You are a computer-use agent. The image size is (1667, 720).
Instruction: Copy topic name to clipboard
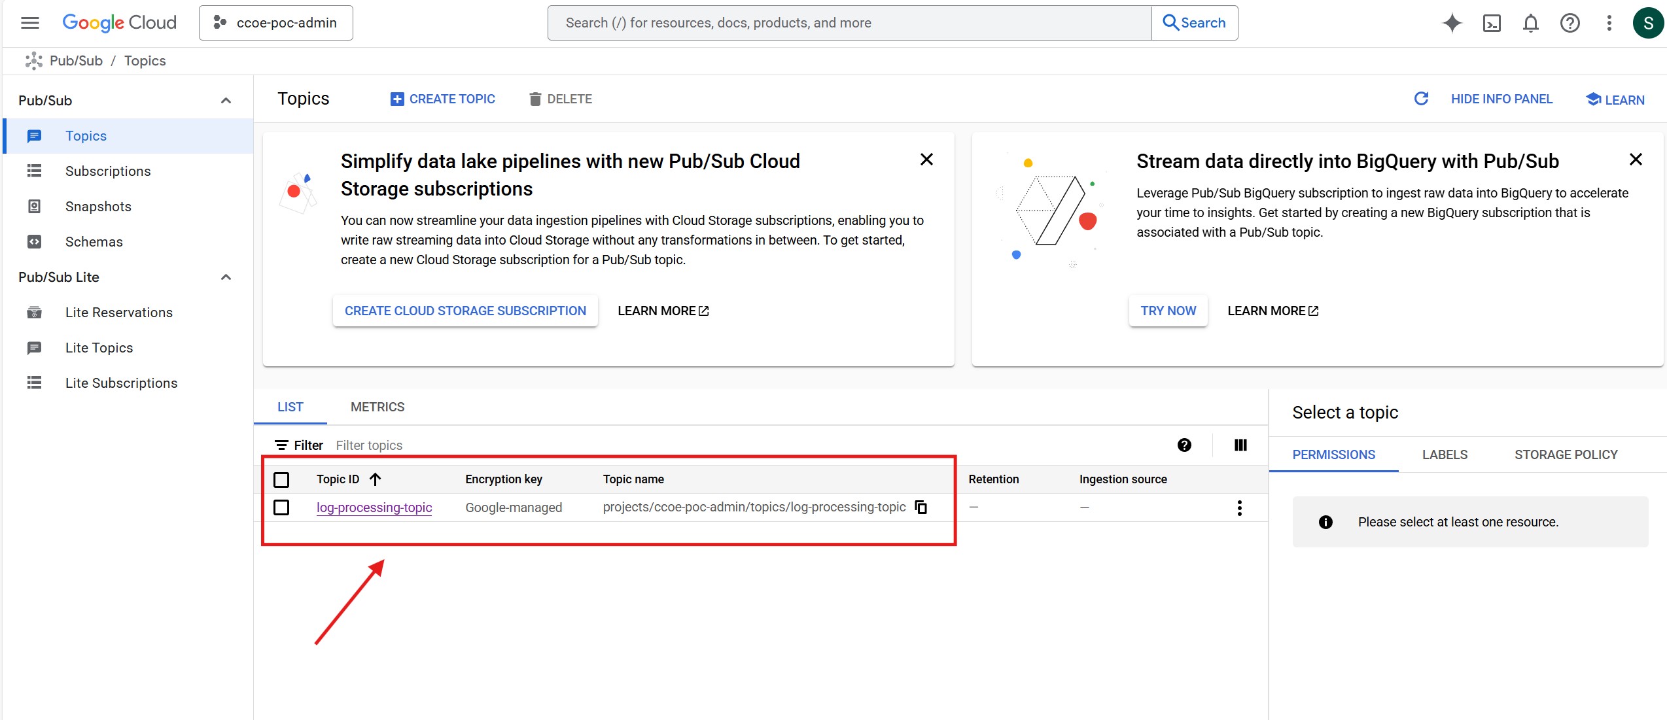point(921,507)
